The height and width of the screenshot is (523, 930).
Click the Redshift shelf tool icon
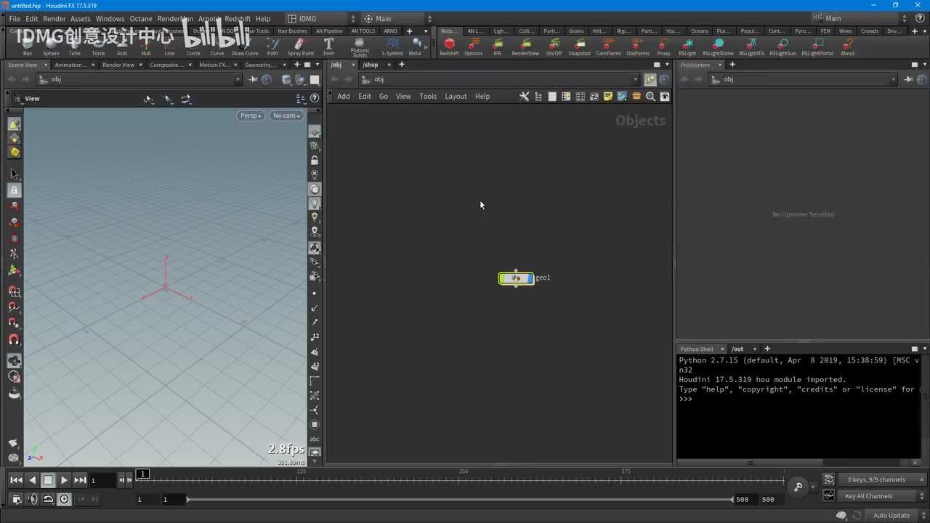coord(449,44)
